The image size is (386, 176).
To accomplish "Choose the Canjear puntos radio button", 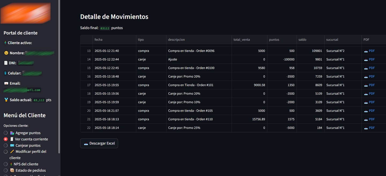I will point(6,145).
